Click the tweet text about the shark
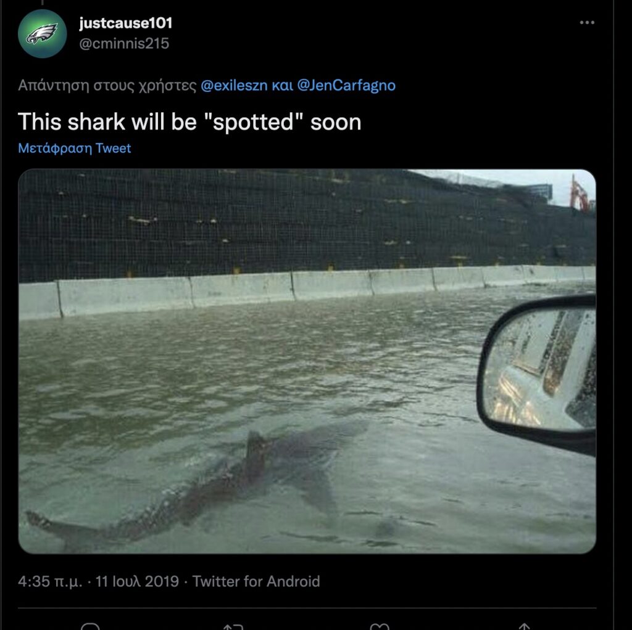Screen dimensions: 632x630 pyautogui.click(x=189, y=121)
